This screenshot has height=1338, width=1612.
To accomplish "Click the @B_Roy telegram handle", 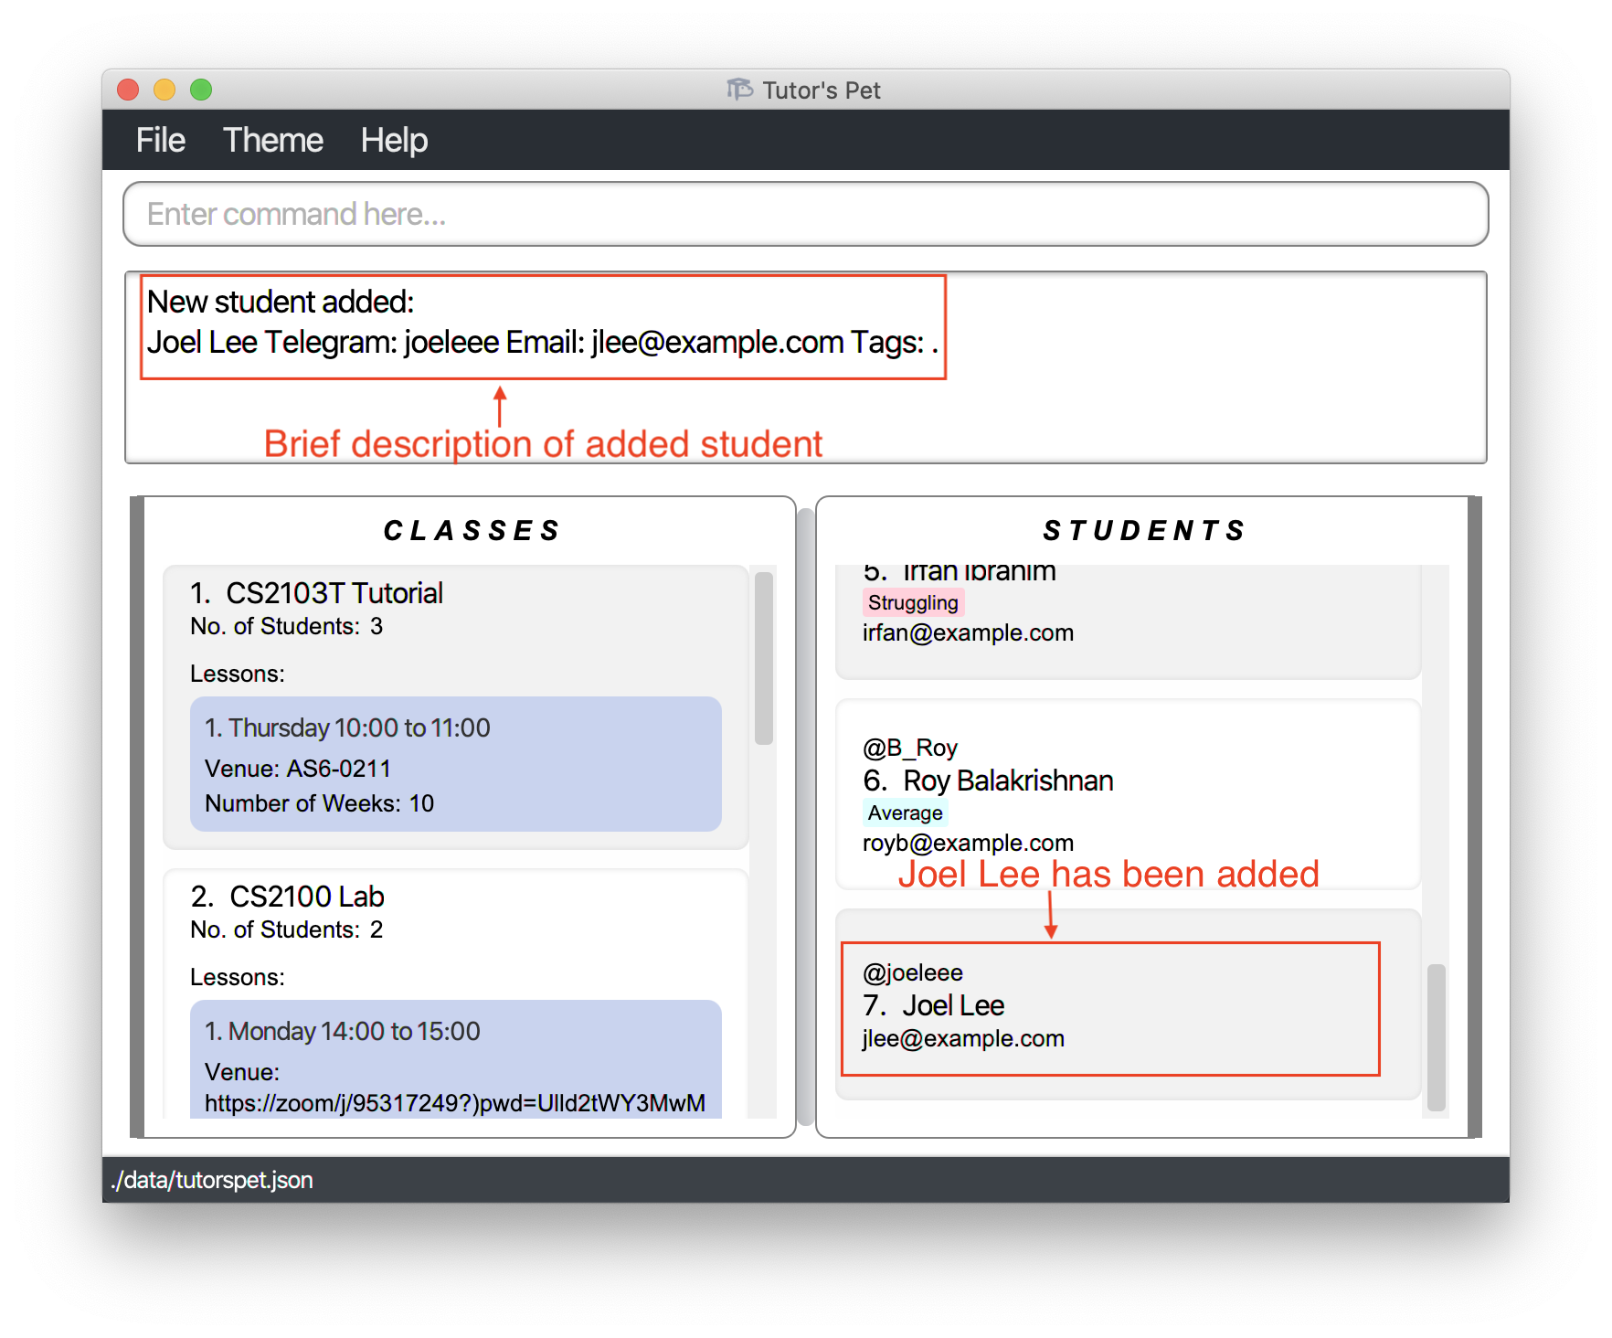I will click(909, 748).
